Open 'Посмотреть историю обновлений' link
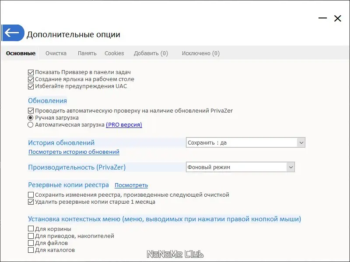The height and width of the screenshot is (262, 350). point(74,152)
